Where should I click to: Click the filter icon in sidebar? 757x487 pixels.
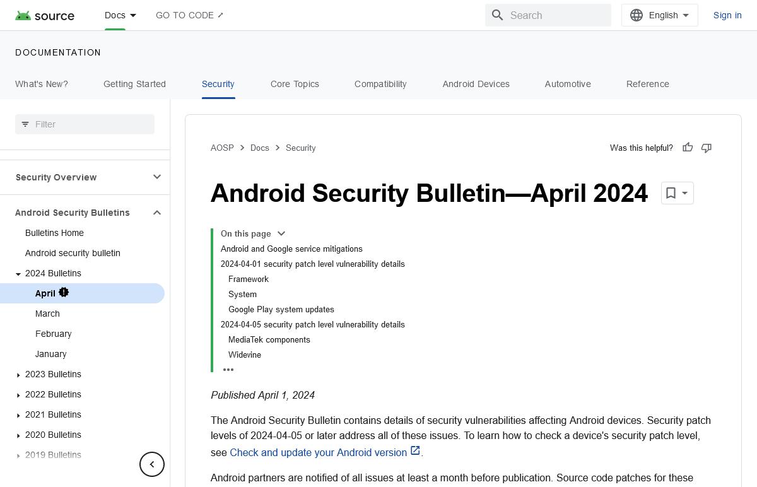25,124
